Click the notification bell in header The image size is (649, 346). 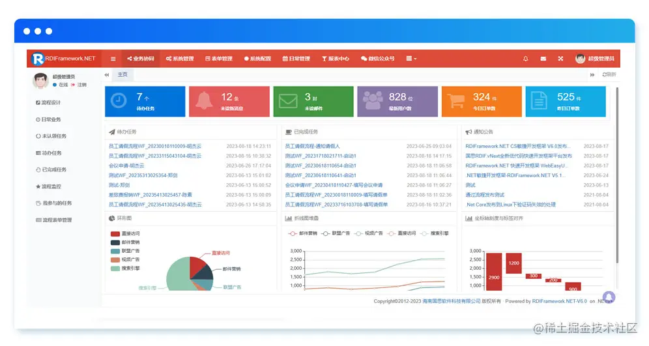click(526, 59)
